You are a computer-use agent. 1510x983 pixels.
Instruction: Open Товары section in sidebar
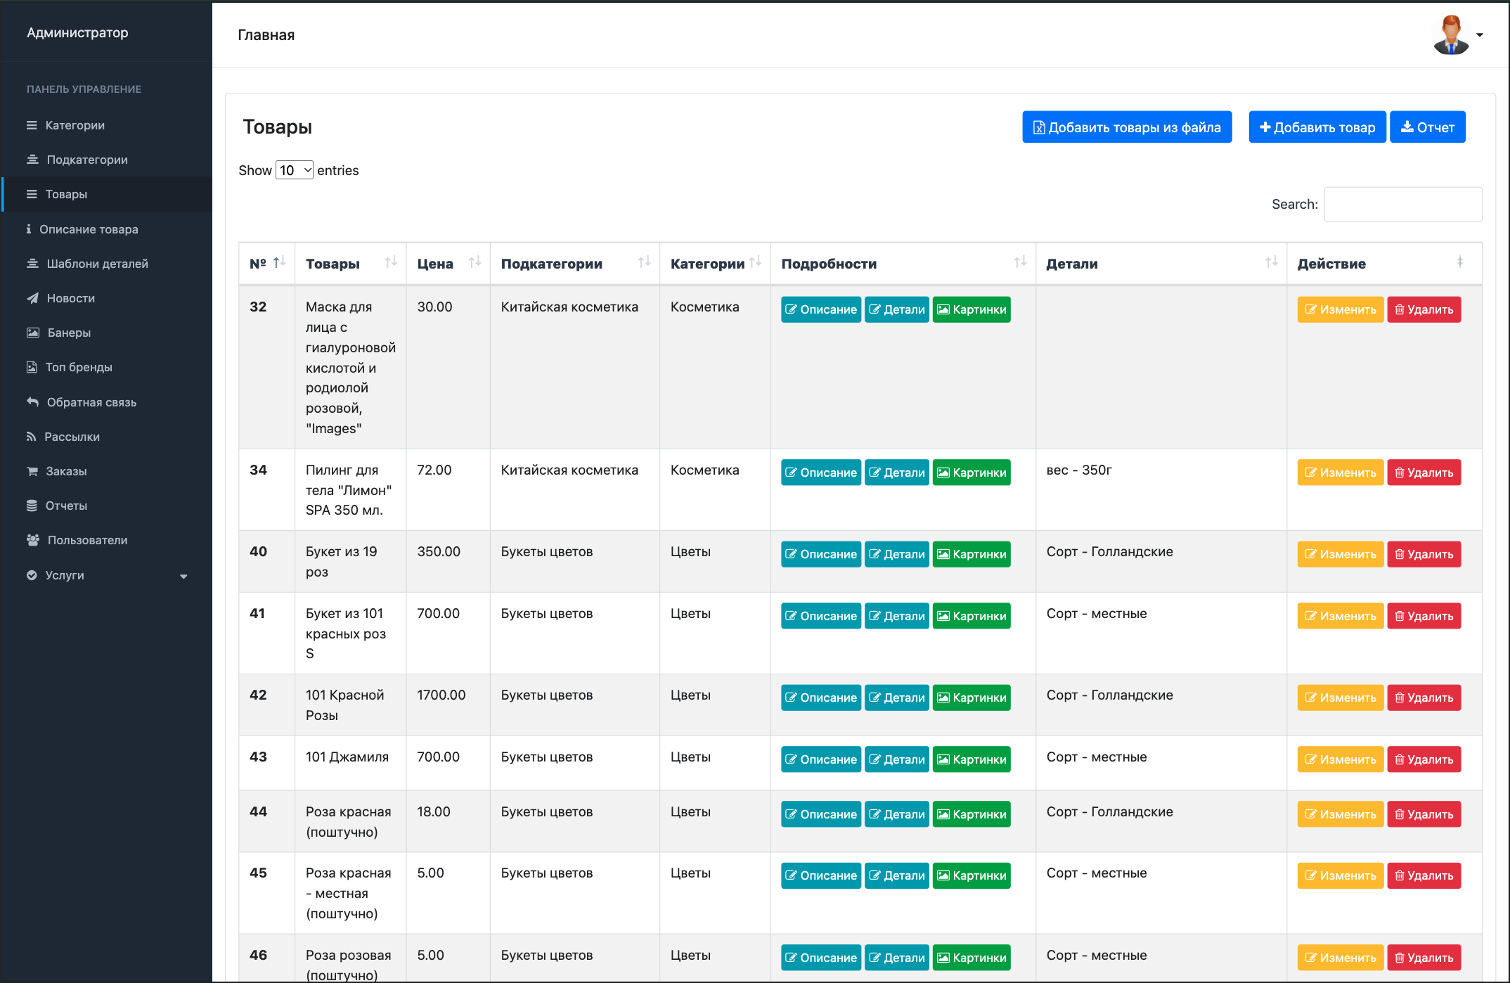(x=107, y=194)
